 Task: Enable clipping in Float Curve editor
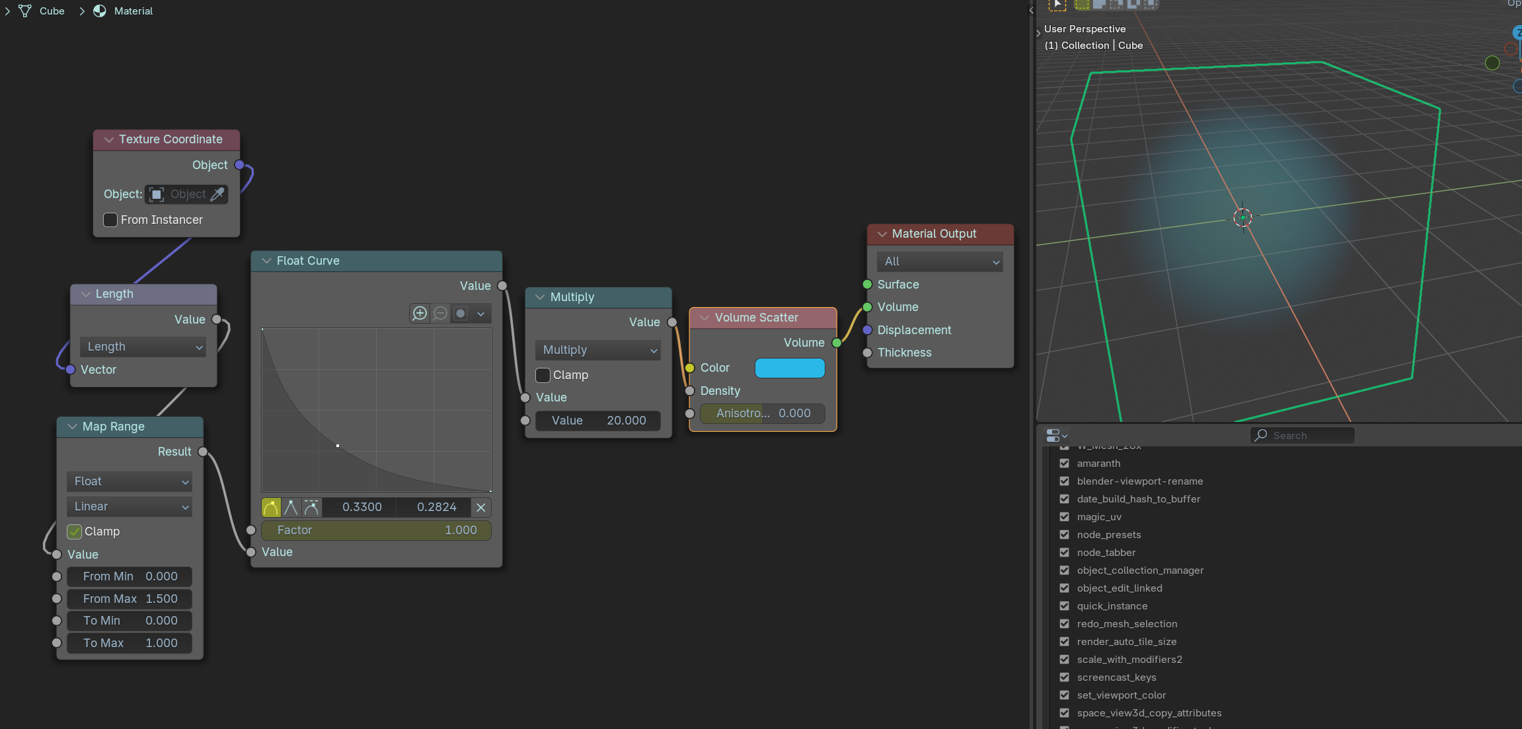[x=461, y=314]
